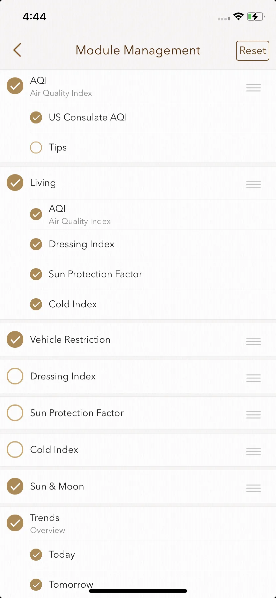Disable the Living module checkbox
Viewport: 276px width, 598px height.
click(x=15, y=183)
